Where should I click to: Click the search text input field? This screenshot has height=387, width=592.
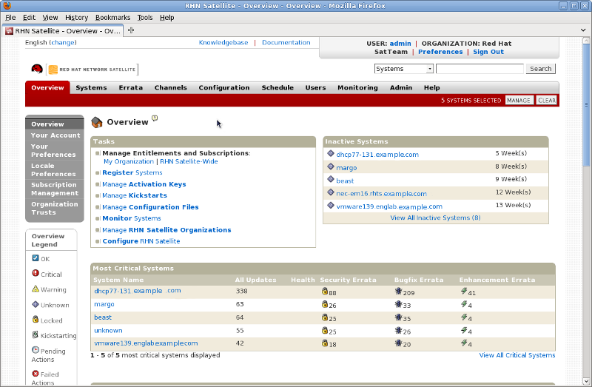(479, 69)
